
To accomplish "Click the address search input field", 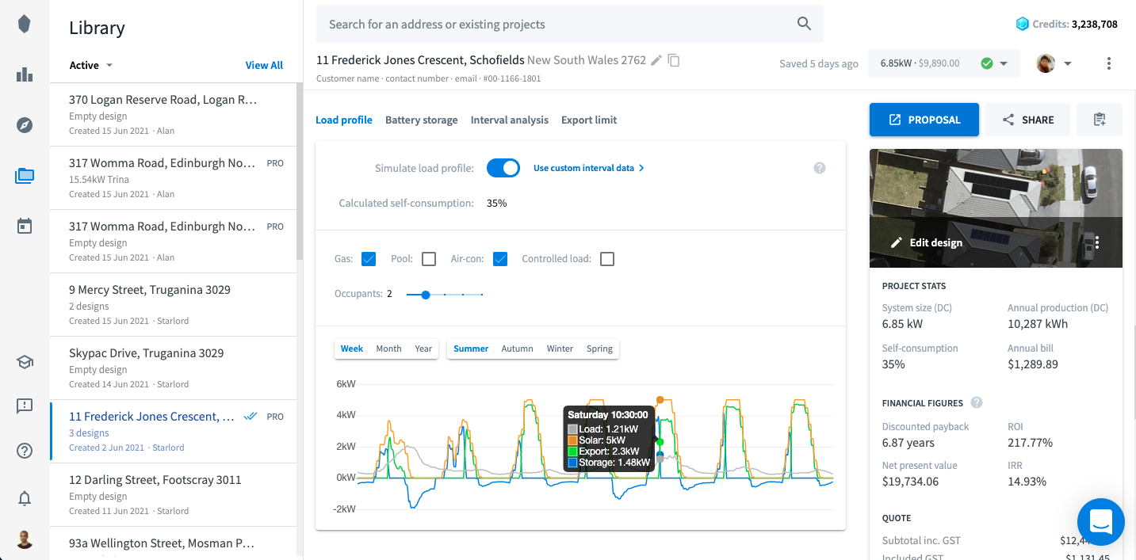I will pos(555,24).
